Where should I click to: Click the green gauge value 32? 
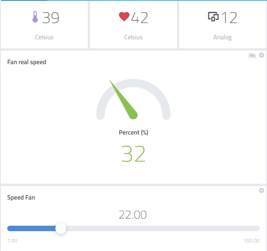click(x=133, y=153)
